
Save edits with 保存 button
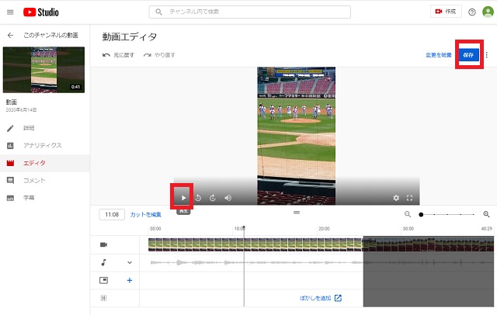468,55
